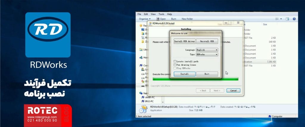This screenshot has height=127, width=305.
Task: Click Open in the Explorer toolbar
Action: point(161,19)
